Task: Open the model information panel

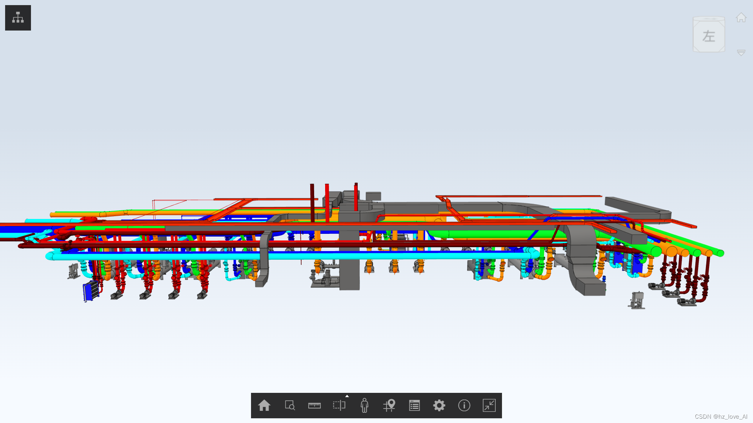Action: tap(464, 405)
